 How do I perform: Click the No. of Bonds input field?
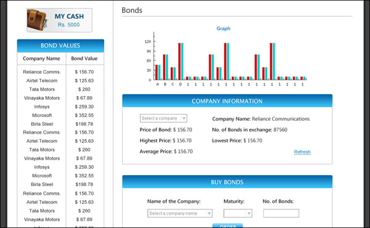tap(281, 213)
